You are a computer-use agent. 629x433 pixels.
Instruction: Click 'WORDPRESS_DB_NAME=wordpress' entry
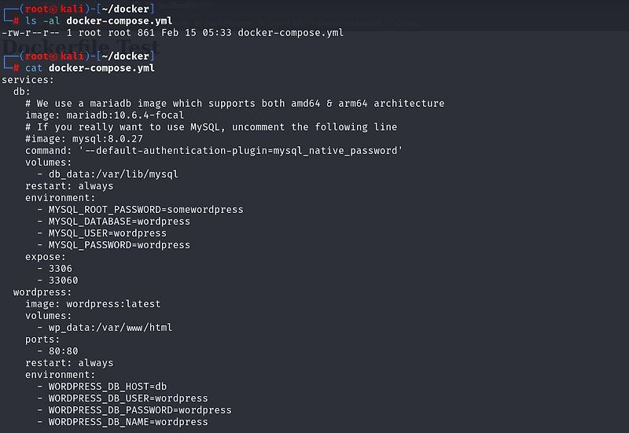tap(128, 422)
